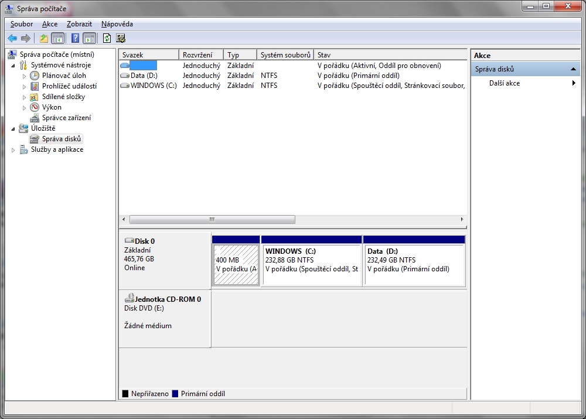Select the Data (D:) volume in list
This screenshot has width=586, height=419.
pyautogui.click(x=144, y=76)
